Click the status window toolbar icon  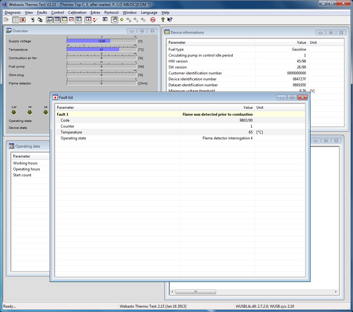tap(78, 20)
